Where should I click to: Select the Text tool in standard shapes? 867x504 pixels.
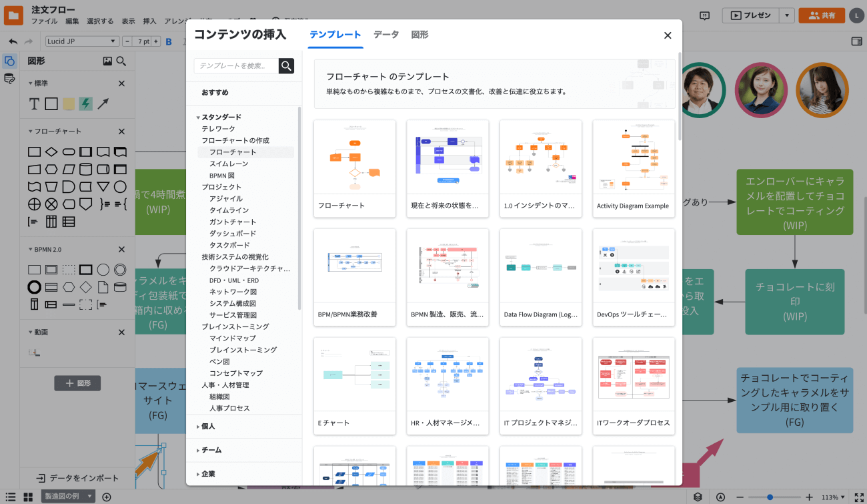[x=35, y=103]
